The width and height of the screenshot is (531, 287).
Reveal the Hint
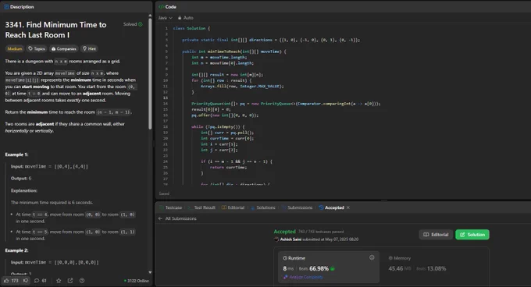point(89,48)
